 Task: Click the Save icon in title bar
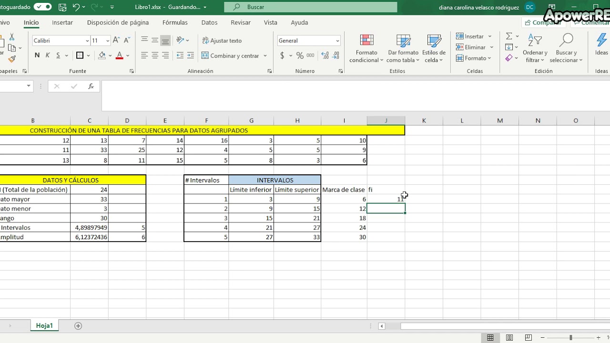click(62, 7)
